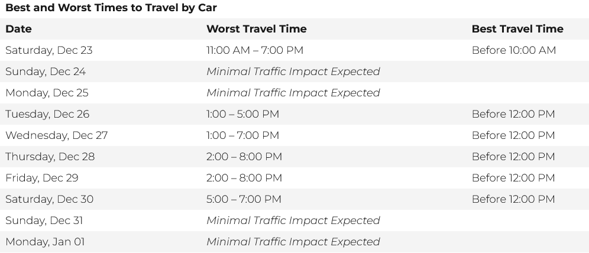Screen dimensions: 589x253
Task: Select the 11:00 AM – 7:00 PM cell
Action: [254, 50]
